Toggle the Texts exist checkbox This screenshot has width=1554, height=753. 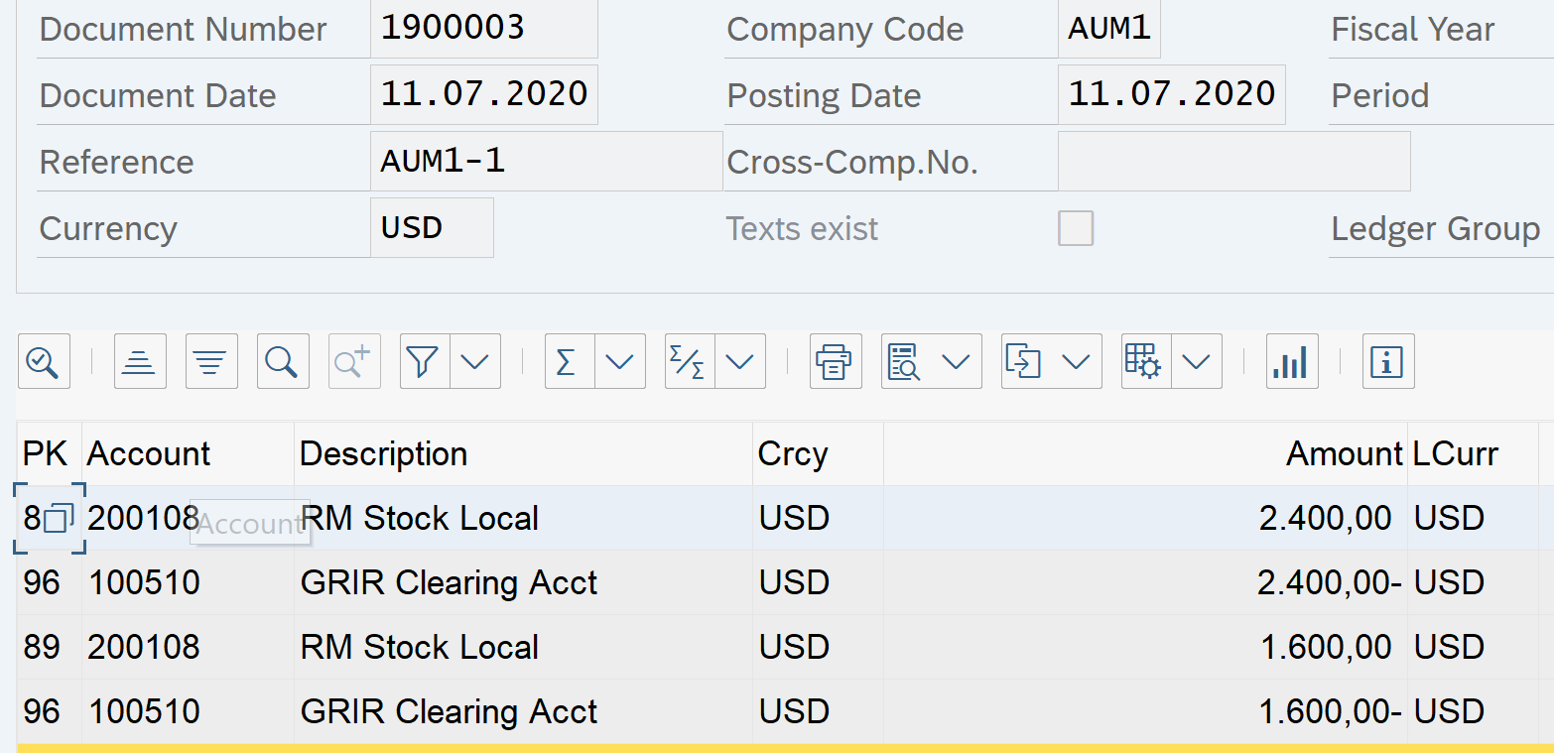[x=1076, y=228]
